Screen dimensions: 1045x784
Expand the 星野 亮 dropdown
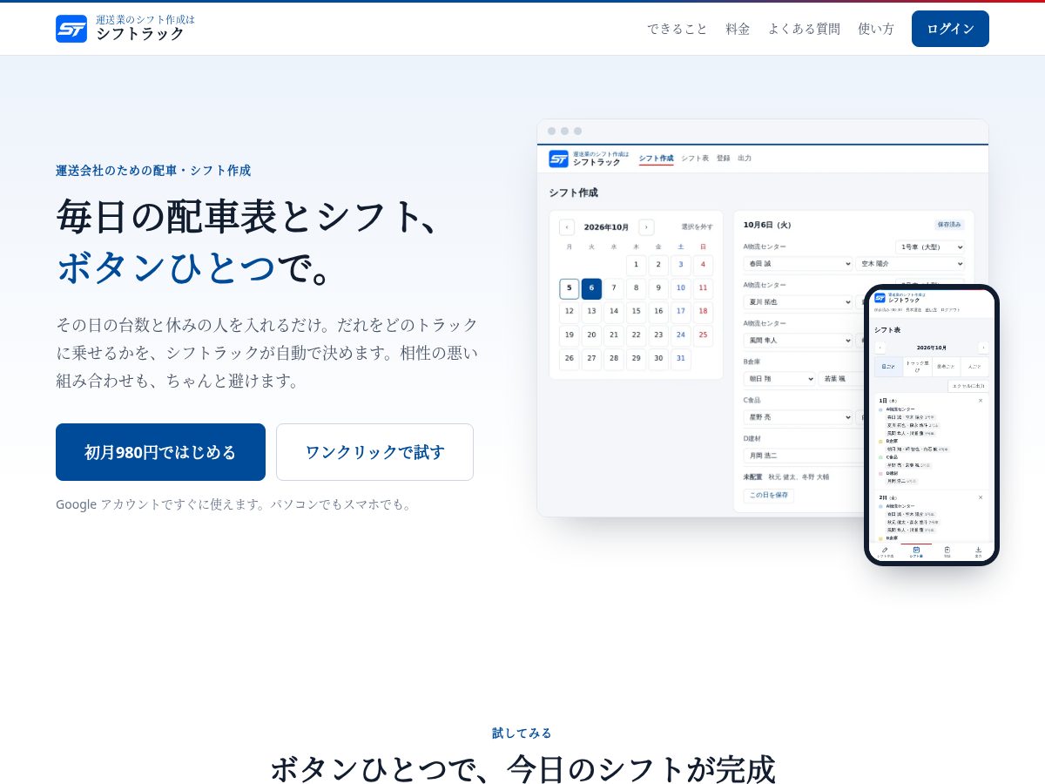click(x=798, y=417)
